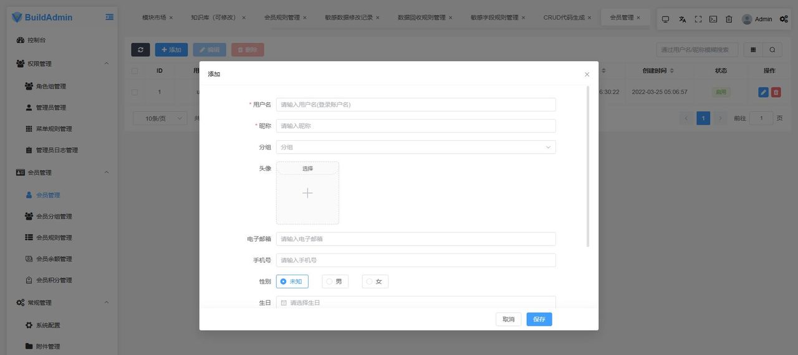The width and height of the screenshot is (798, 355).
Task: Open the column display grid icon
Action: pos(753,50)
